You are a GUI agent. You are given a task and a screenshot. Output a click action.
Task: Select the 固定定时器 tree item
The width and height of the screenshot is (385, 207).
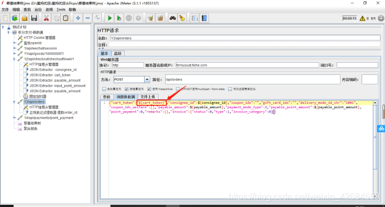click(38, 96)
